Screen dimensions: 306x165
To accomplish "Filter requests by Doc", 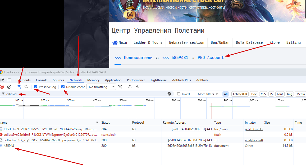I will (x=254, y=94).
